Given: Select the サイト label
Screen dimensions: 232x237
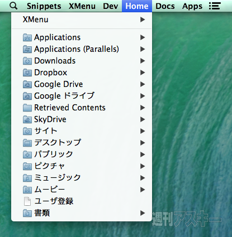Looking at the screenshot, I should point(46,131).
